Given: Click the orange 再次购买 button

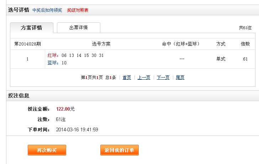Looking at the screenshot, I should [x=47, y=150].
